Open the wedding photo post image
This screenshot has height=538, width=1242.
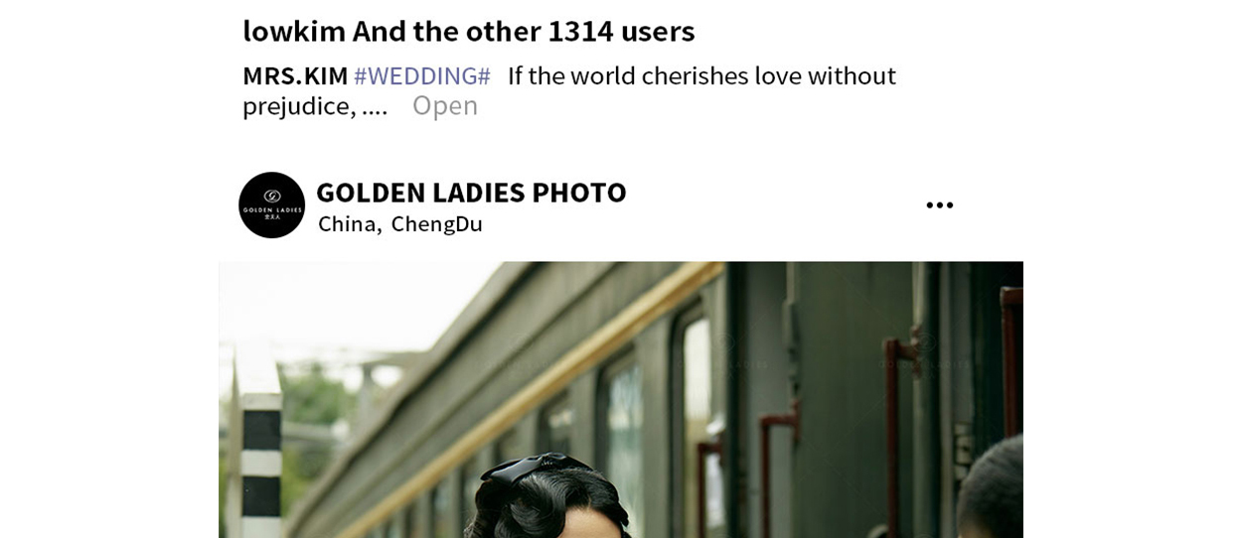621,400
